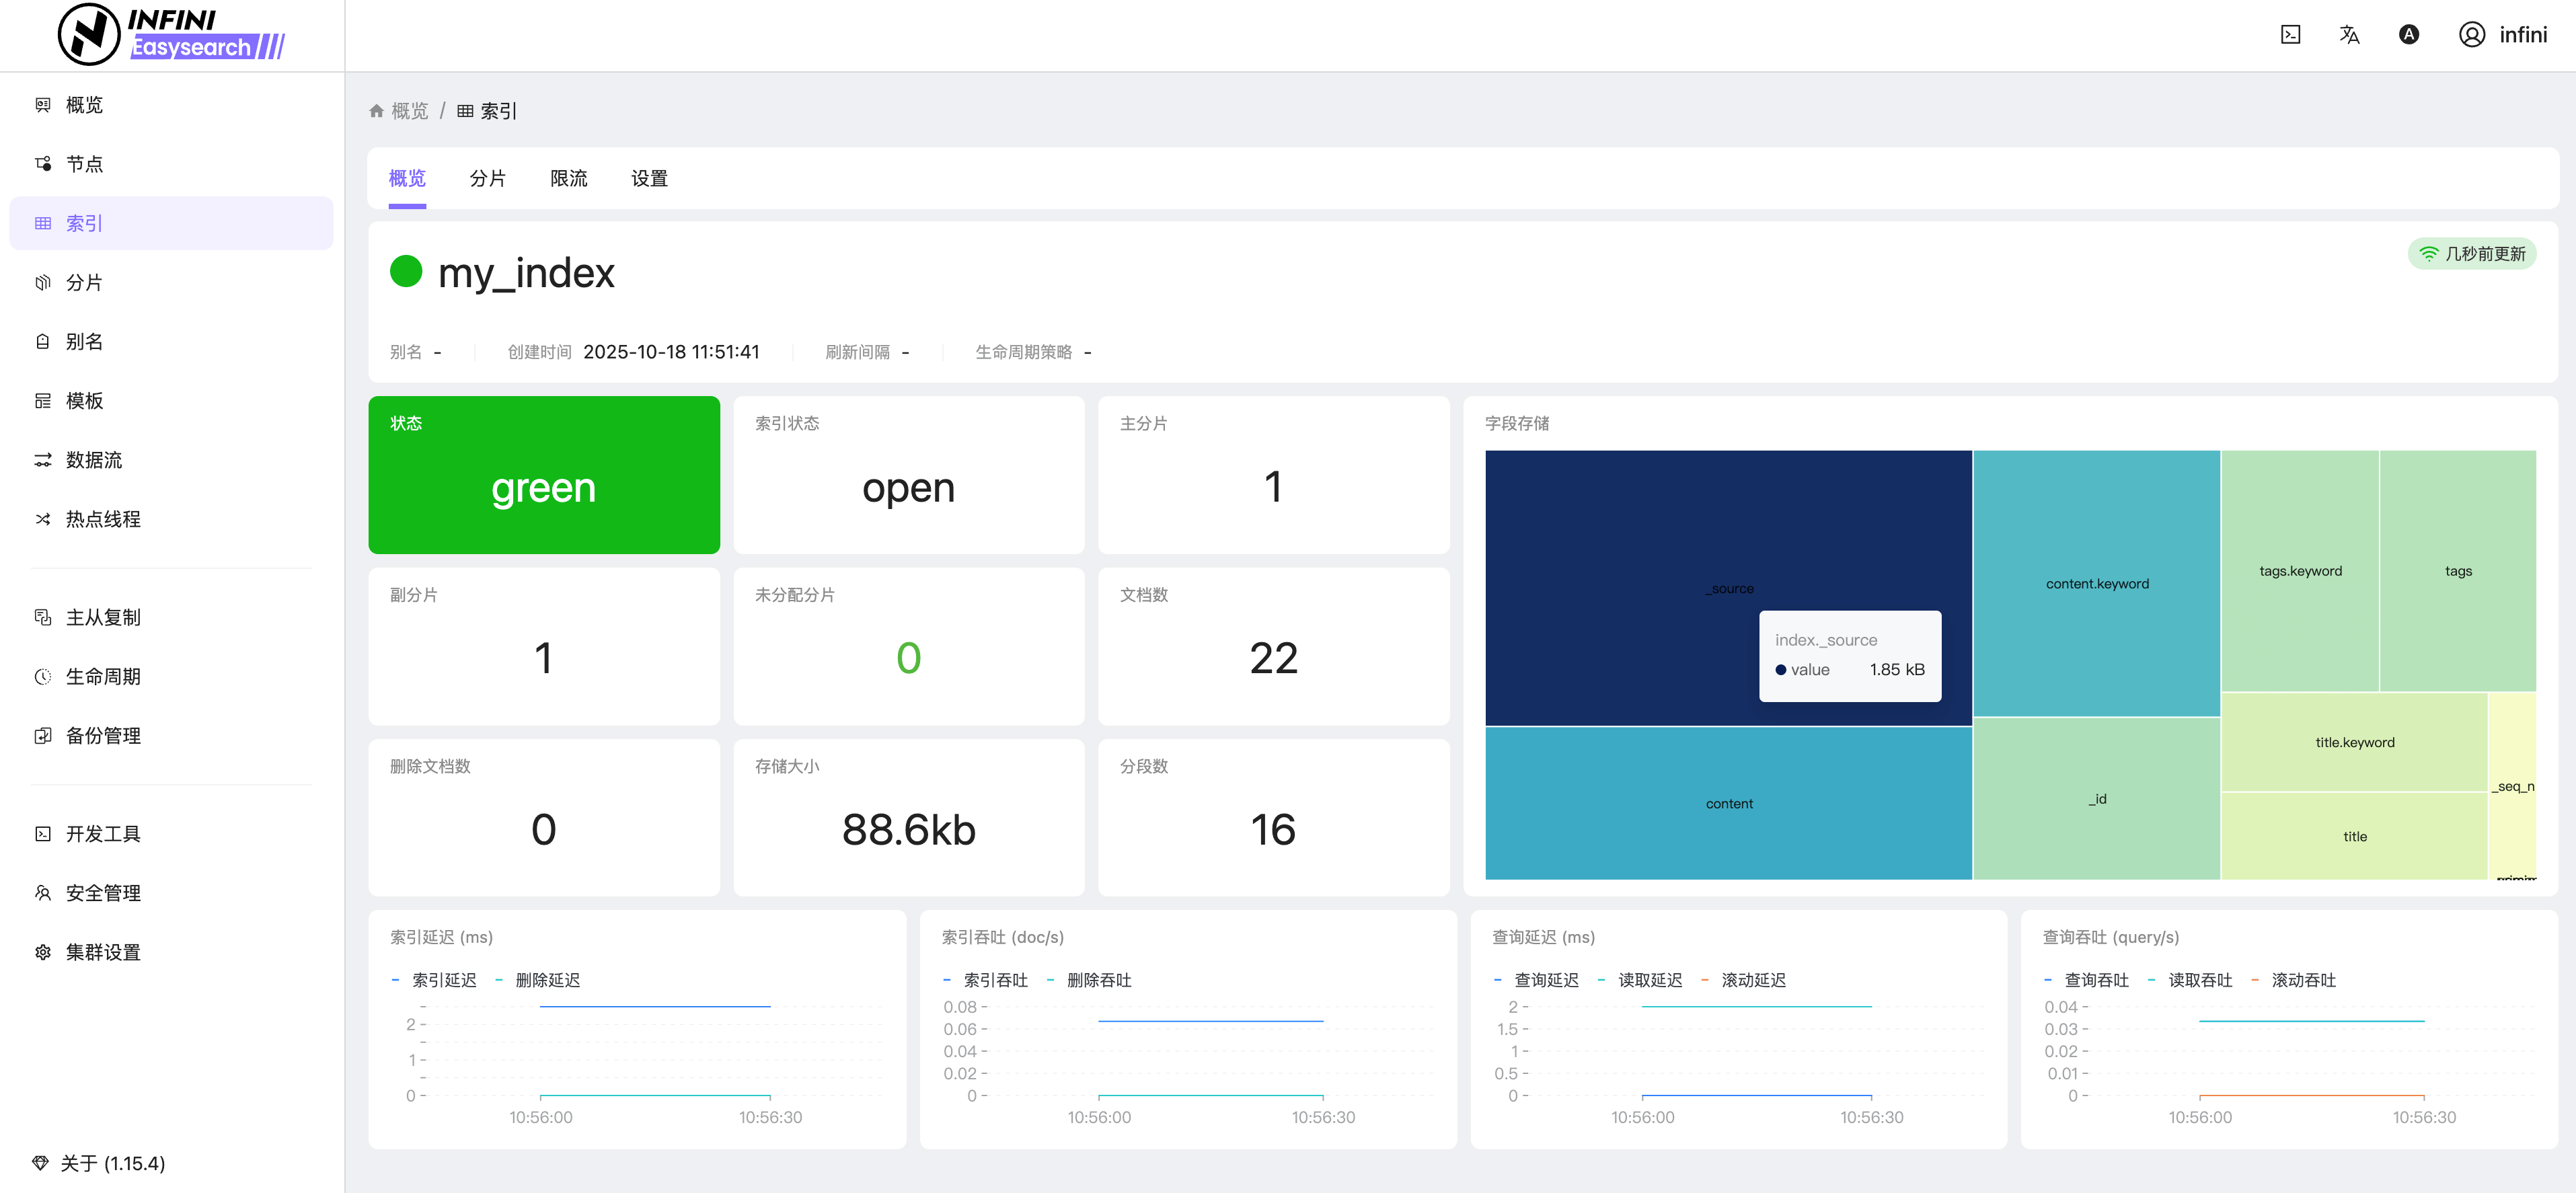Open the terminal console icon in header
The height and width of the screenshot is (1193, 2576).
point(2290,35)
